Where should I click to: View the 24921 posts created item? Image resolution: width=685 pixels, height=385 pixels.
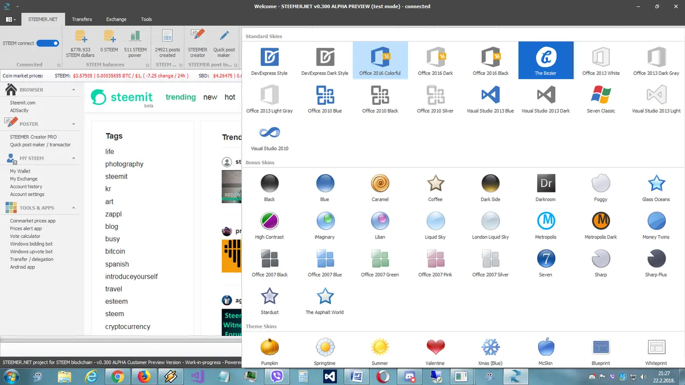tap(167, 43)
